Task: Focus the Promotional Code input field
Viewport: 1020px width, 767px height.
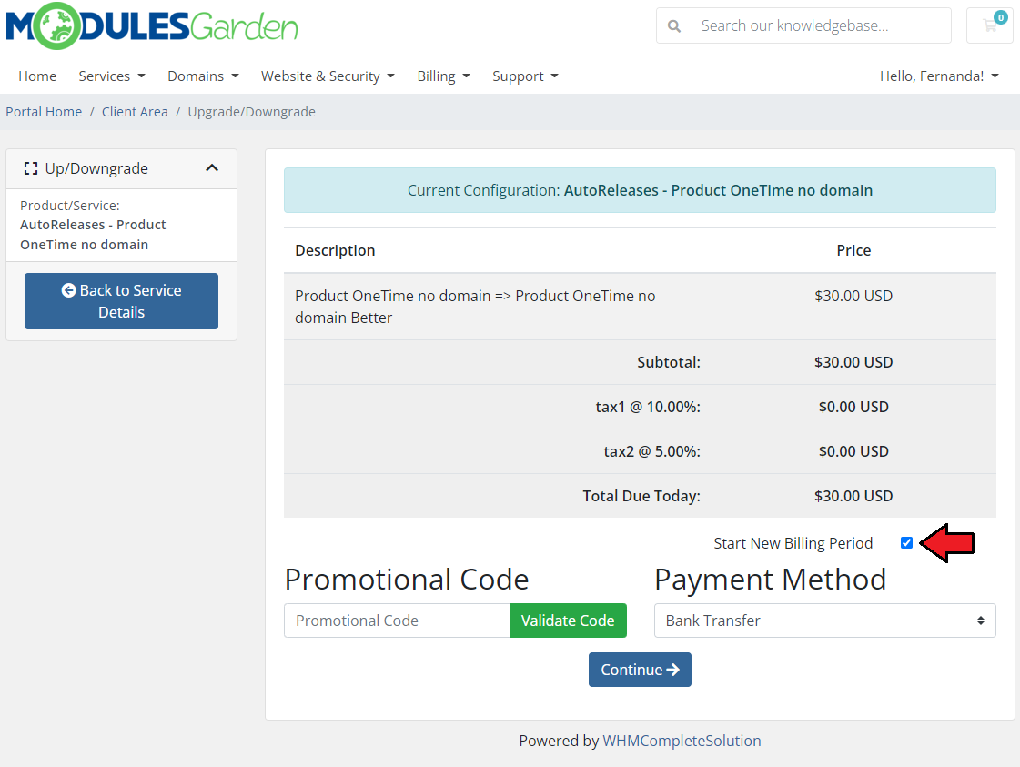Action: [397, 621]
